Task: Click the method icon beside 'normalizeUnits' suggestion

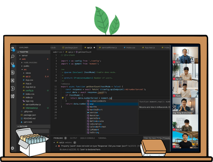Action: point(88,101)
